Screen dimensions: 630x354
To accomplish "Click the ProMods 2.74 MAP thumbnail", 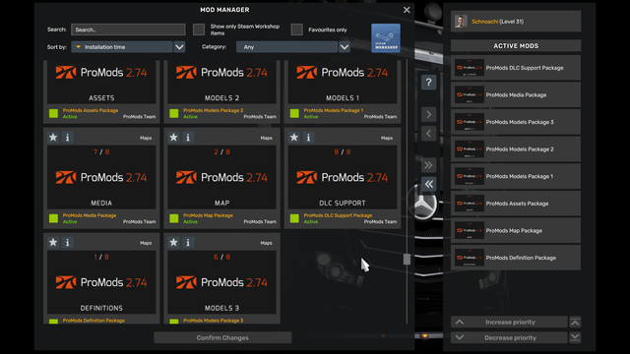I will [221, 177].
